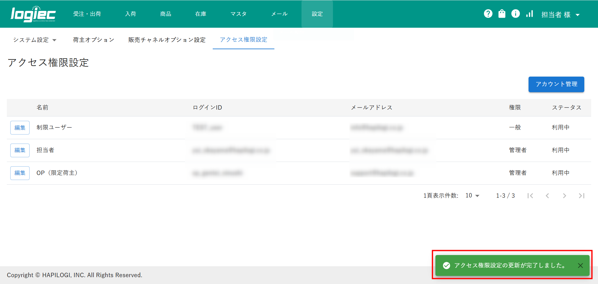The width and height of the screenshot is (598, 284).
Task: Change rows per page from 10
Action: pos(472,196)
